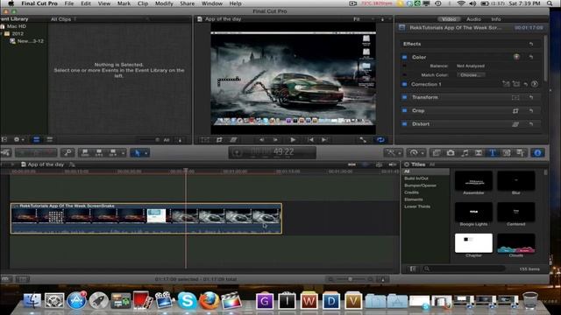Toggle the Inspector info button
This screenshot has height=315, width=561.
coord(537,153)
